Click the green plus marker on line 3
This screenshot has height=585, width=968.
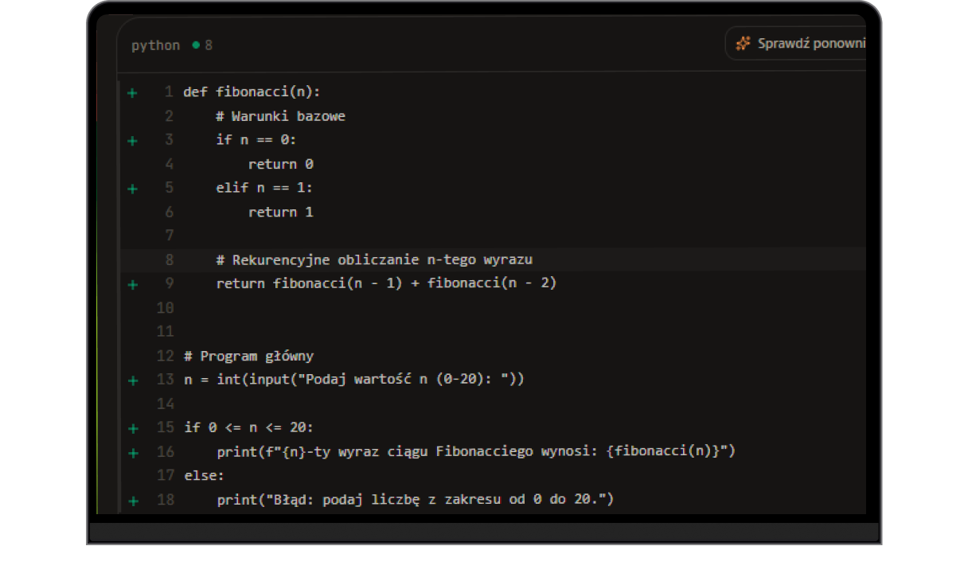(133, 141)
